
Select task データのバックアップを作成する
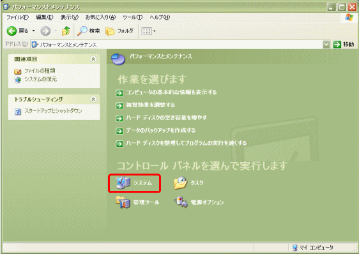pos(161,130)
